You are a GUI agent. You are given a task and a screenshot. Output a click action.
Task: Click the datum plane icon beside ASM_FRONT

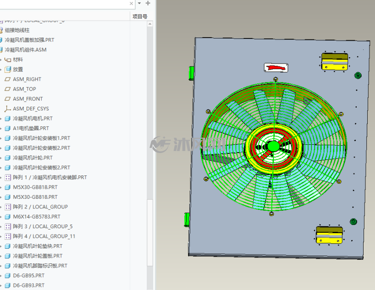(8, 99)
